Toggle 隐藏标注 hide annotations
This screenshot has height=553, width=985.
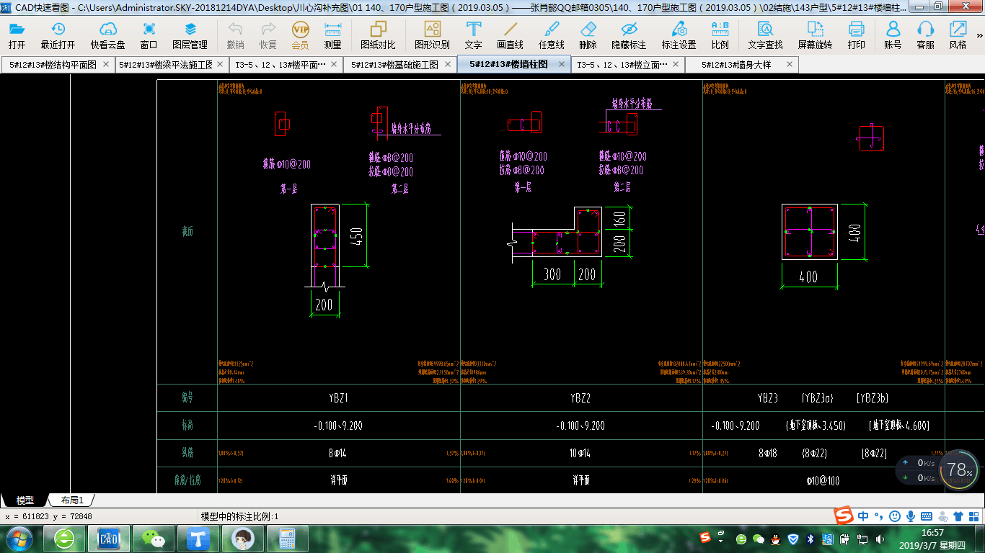[x=629, y=35]
